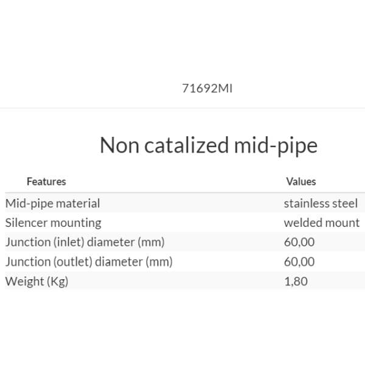365x365 pixels.
Task: Click the Values column header
Action: [x=301, y=181]
